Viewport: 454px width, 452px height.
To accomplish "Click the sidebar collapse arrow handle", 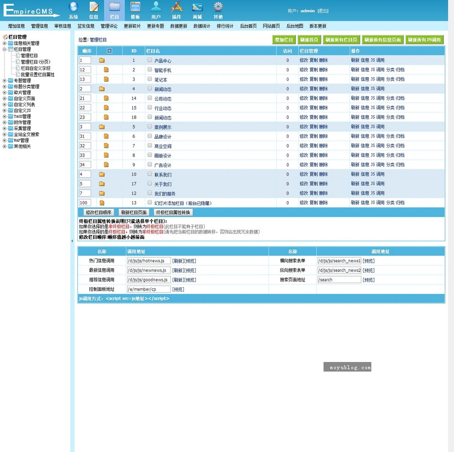I will click(72, 241).
